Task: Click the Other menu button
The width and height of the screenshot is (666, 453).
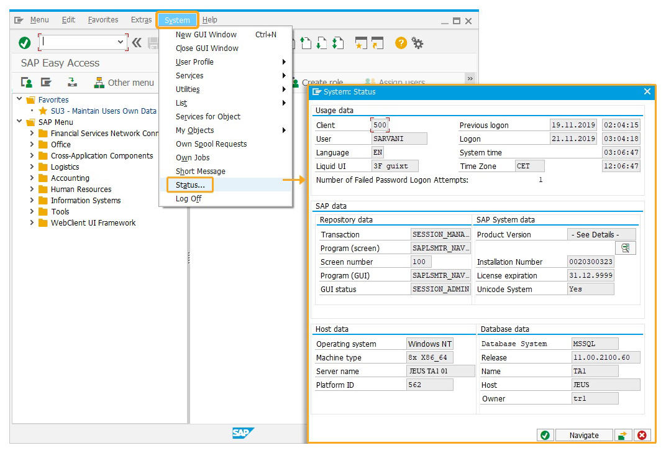Action: point(124,83)
